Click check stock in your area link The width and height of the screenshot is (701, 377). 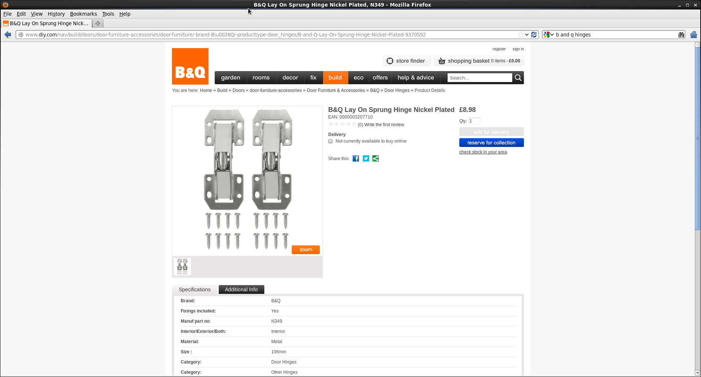(x=483, y=152)
